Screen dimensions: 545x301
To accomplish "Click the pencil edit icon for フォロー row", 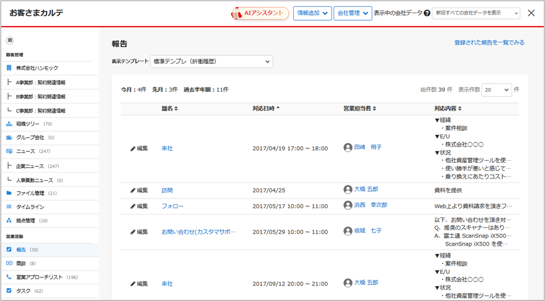I will [133, 206].
